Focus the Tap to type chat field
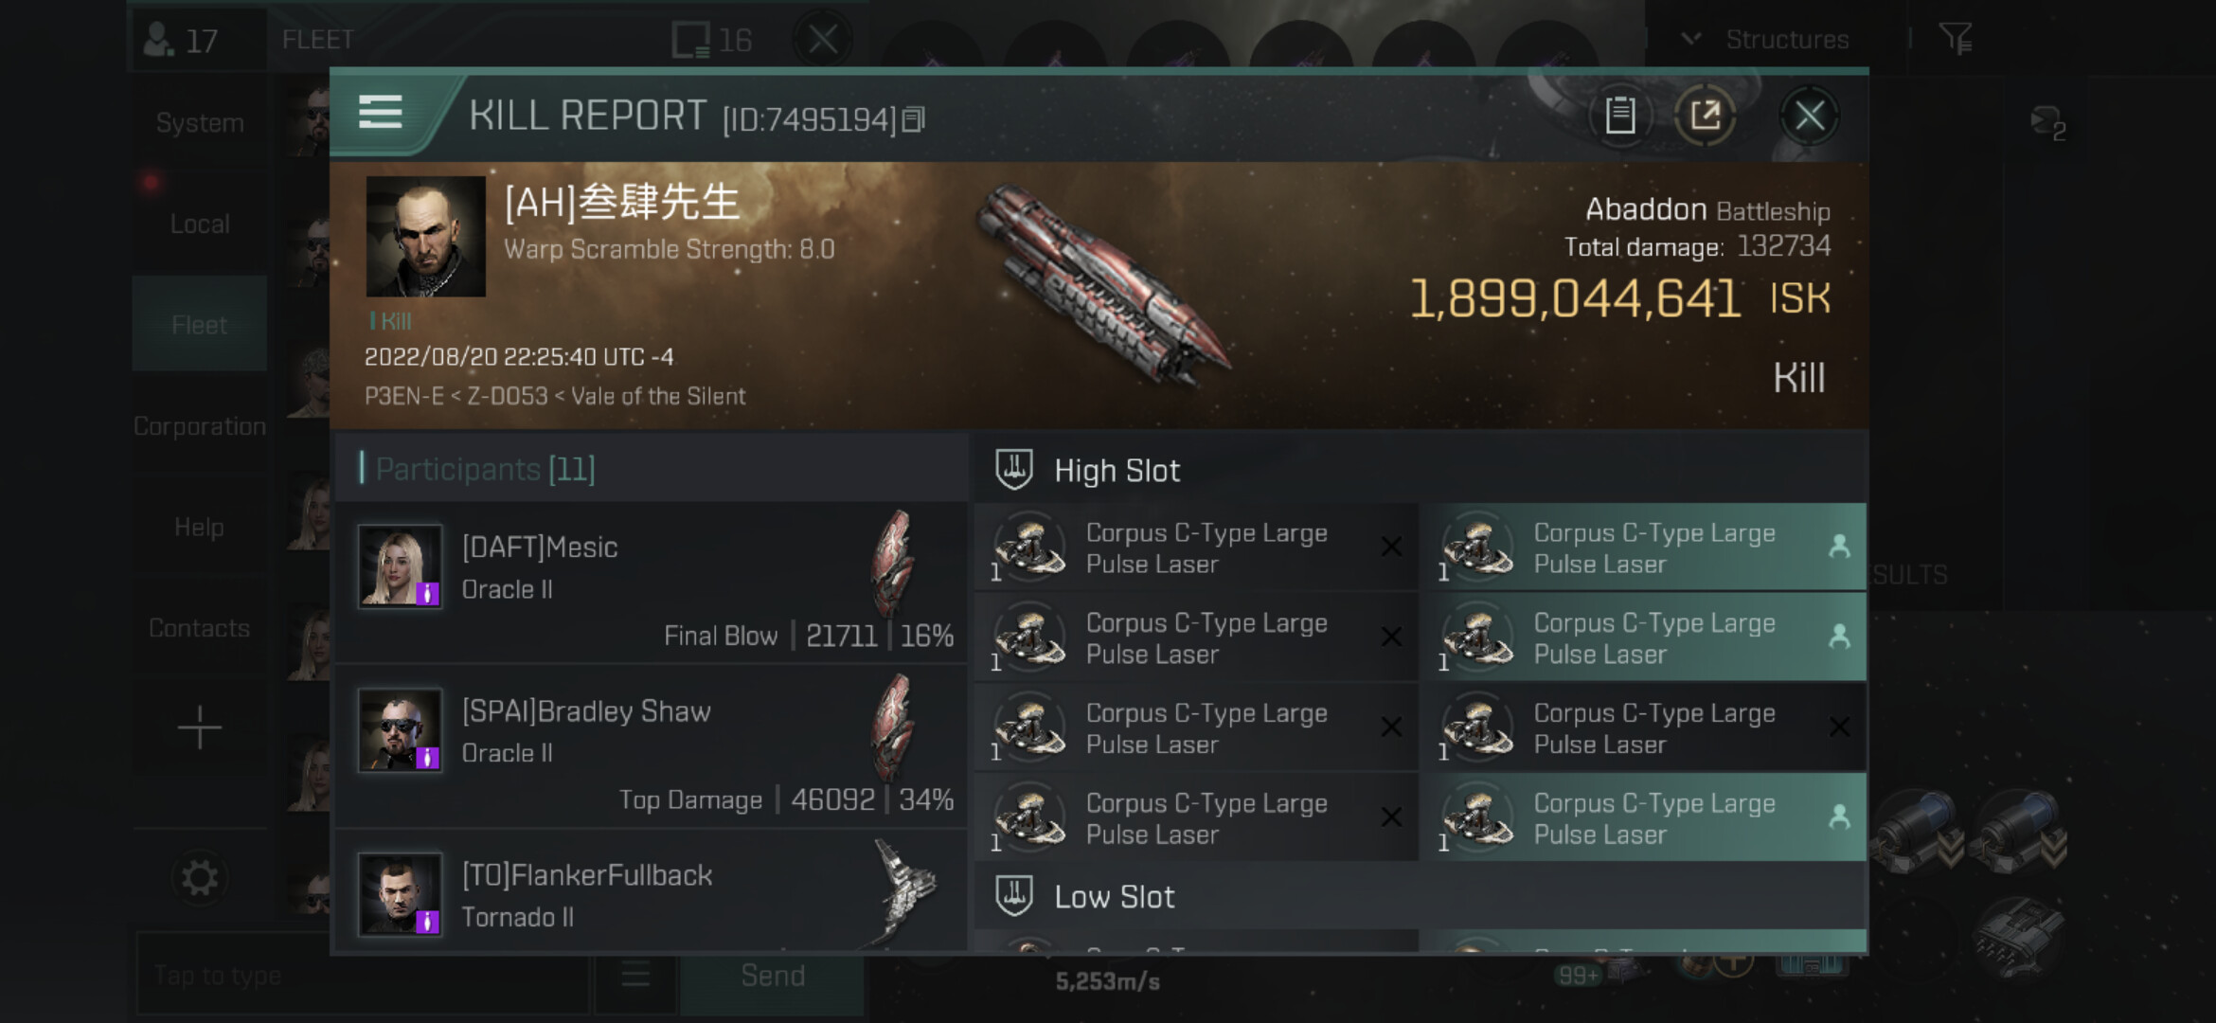Screen dimensions: 2216x1023 [365, 976]
